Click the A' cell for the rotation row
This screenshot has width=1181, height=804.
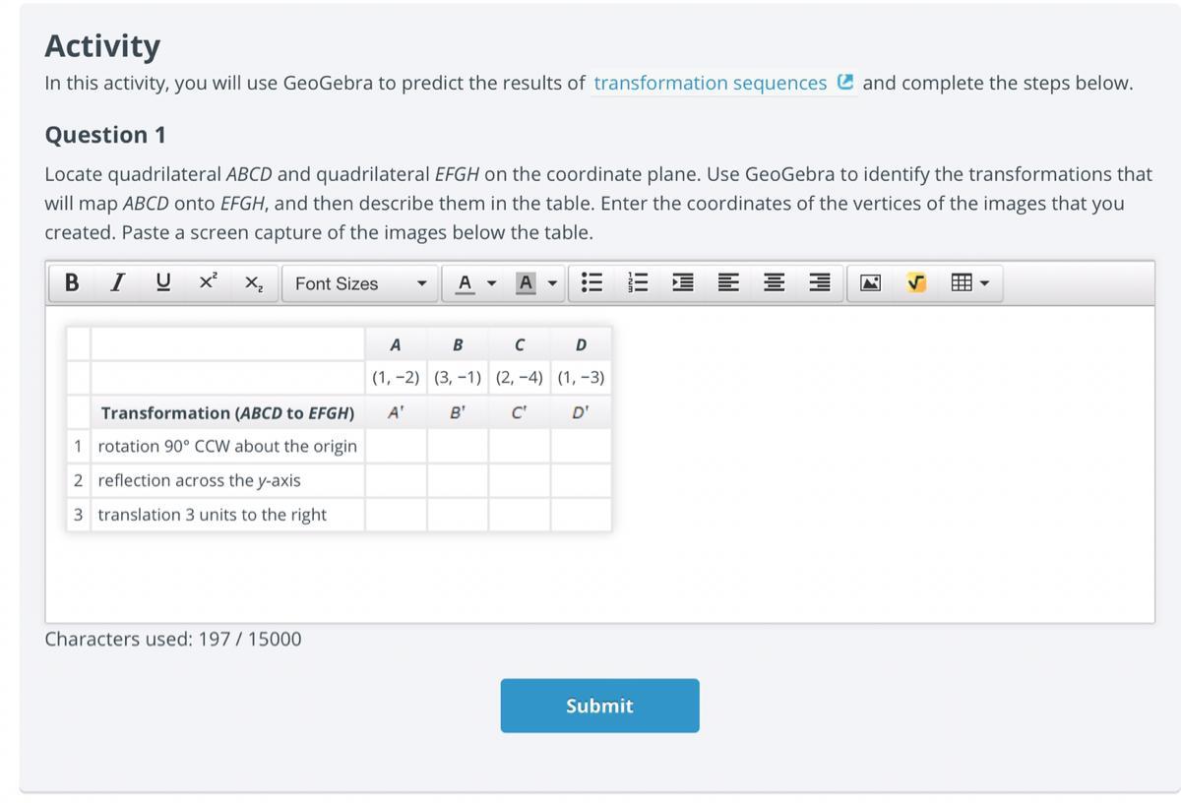pos(396,447)
